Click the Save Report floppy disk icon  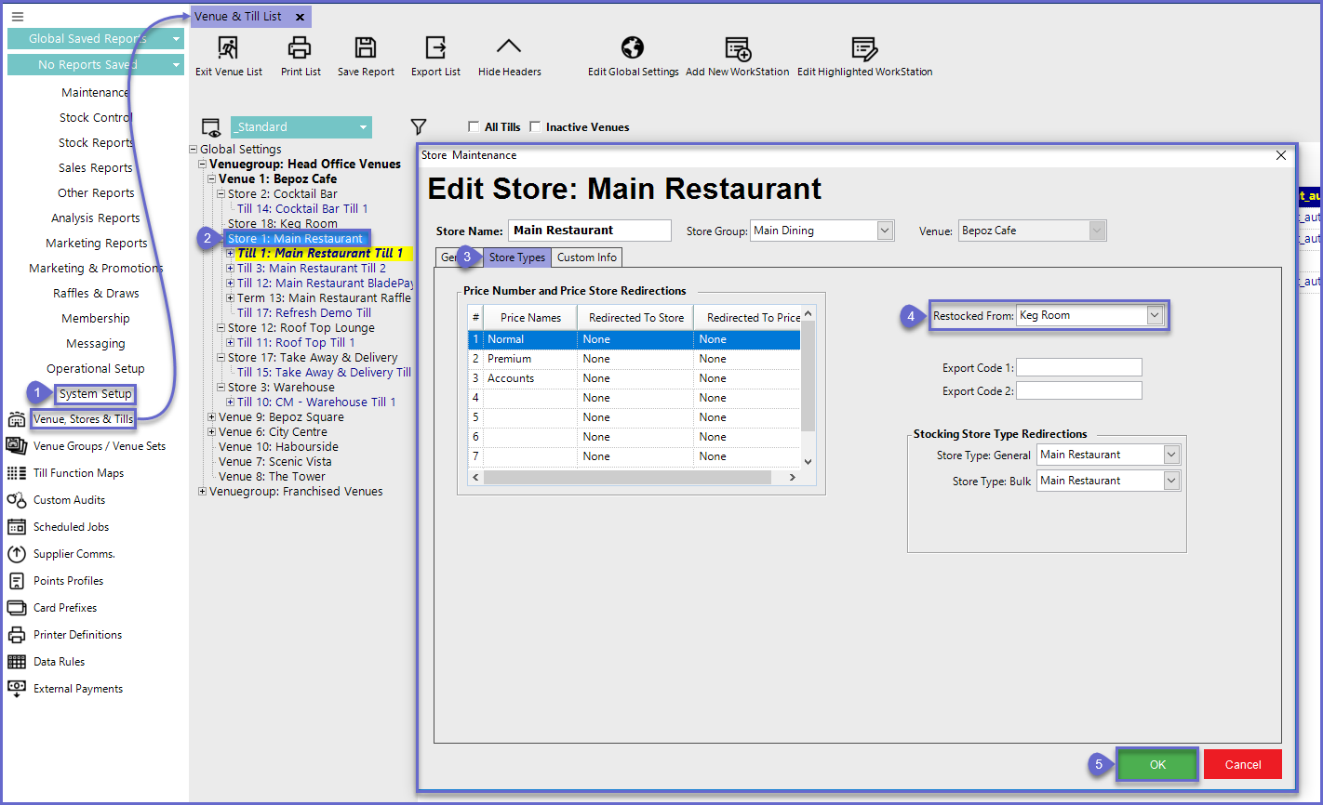coord(366,48)
